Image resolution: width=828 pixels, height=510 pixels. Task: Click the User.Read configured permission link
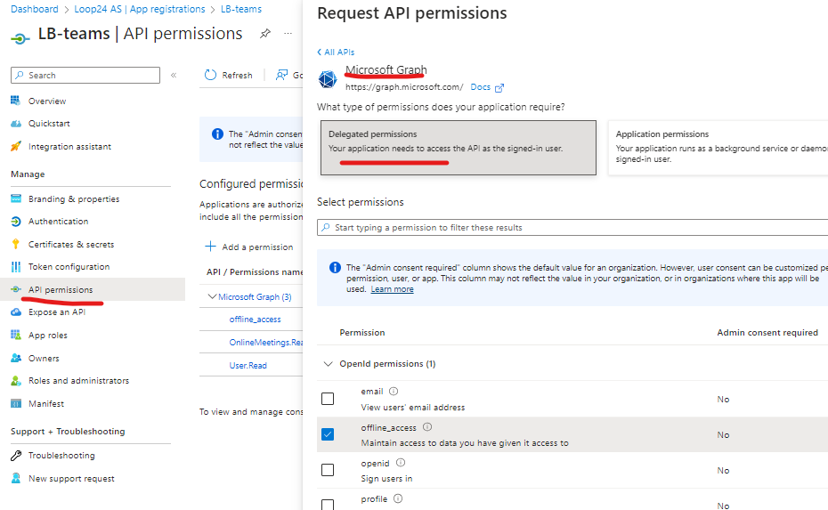point(248,365)
